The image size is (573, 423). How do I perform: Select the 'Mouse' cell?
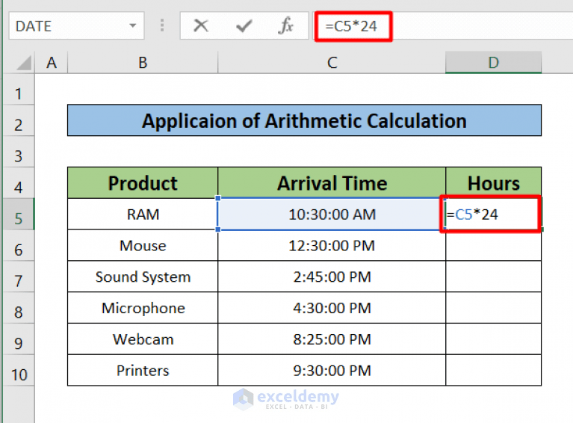143,245
